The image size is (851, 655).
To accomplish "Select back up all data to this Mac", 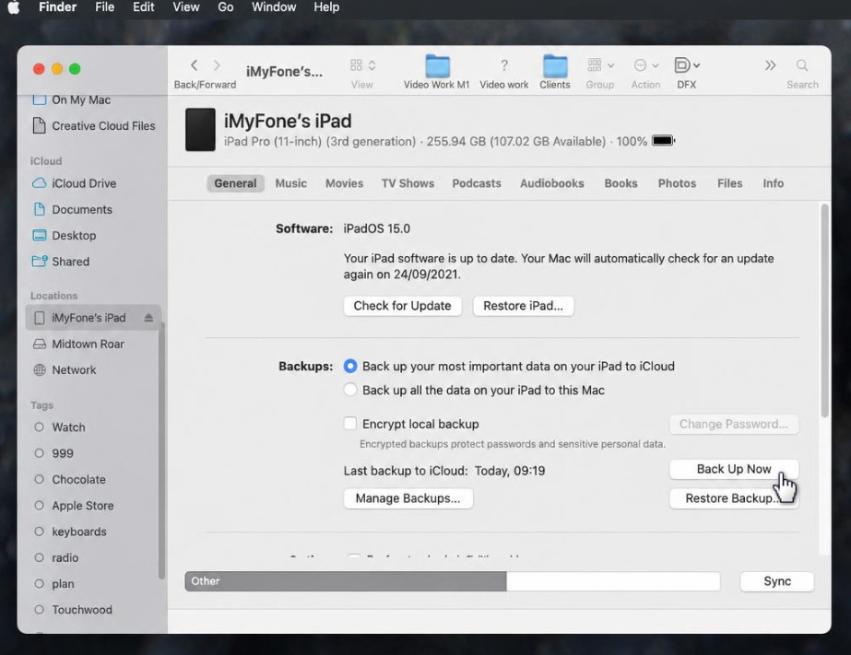I will click(350, 390).
